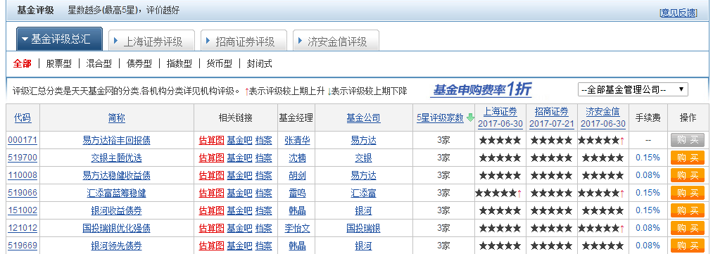View fund manager 雷鸣
Screen dimensions: 713x254
(x=297, y=193)
